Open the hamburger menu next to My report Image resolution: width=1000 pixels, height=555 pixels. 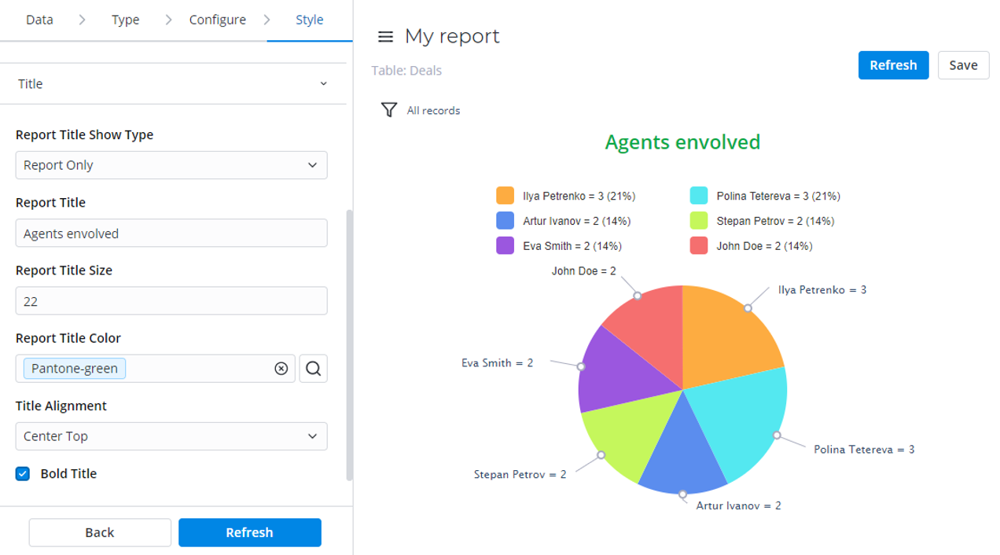tap(385, 37)
